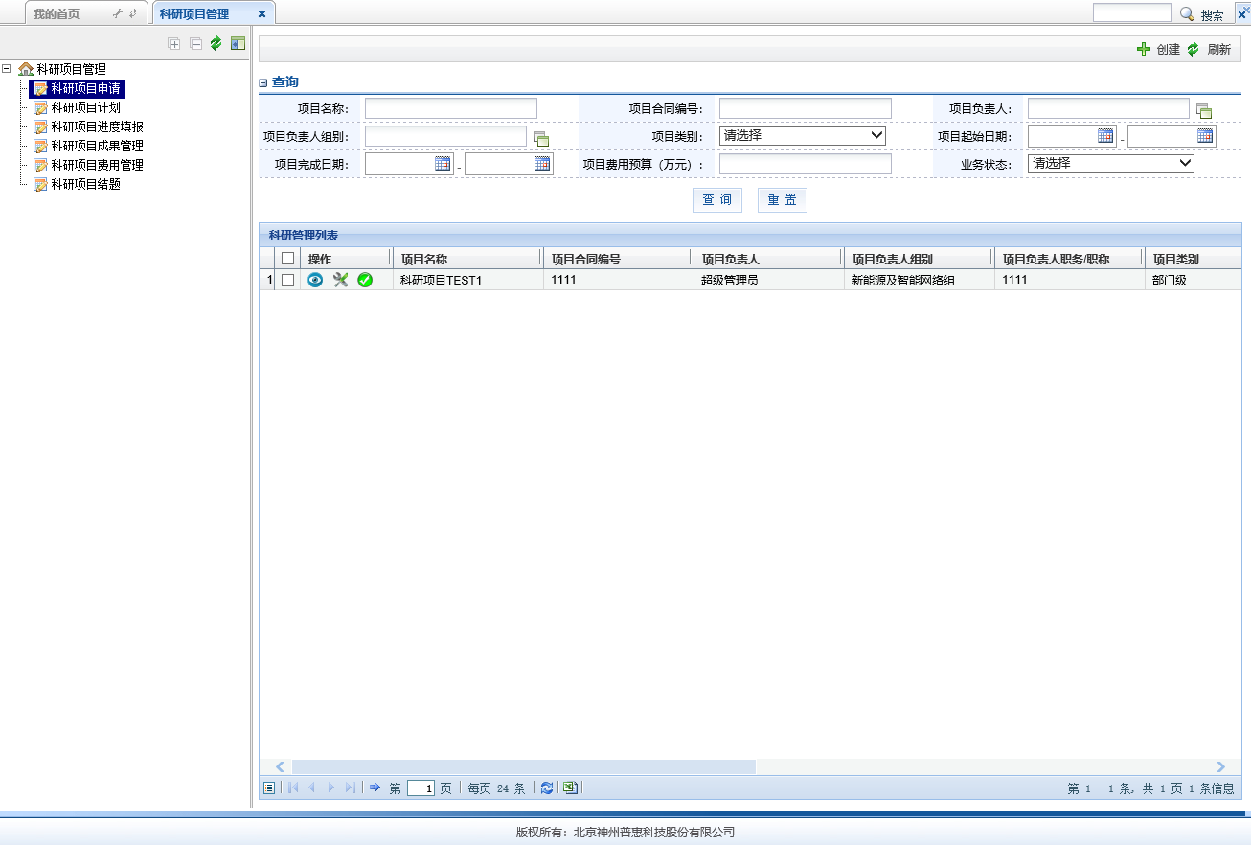The height and width of the screenshot is (845, 1251).
Task: Tick the checkbox for row 科研项目TEST1
Action: pyautogui.click(x=287, y=280)
